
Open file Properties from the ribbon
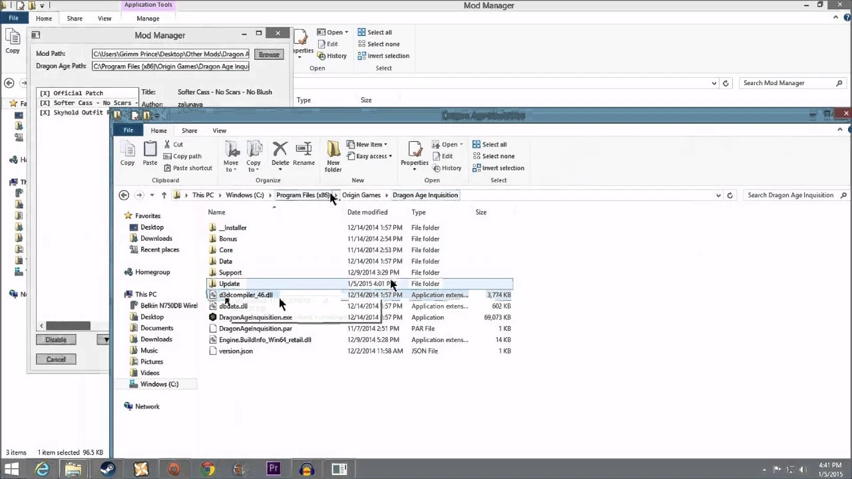(414, 153)
